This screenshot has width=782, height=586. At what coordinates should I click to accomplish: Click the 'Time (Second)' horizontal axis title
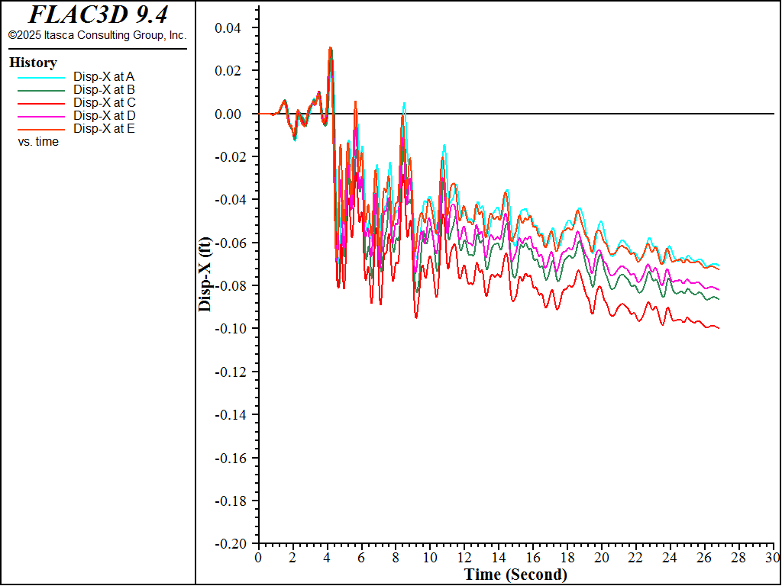point(516,575)
